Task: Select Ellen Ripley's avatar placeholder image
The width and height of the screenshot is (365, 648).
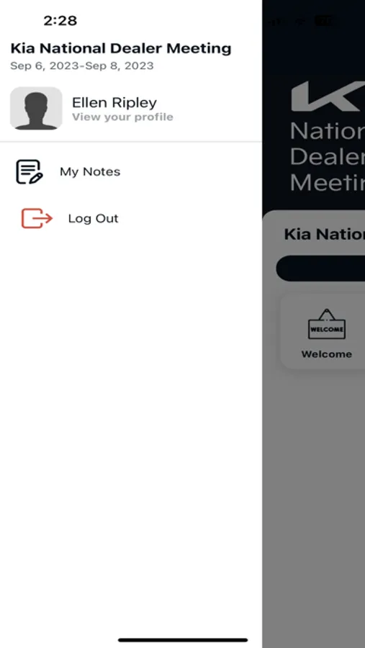Action: pyautogui.click(x=36, y=108)
